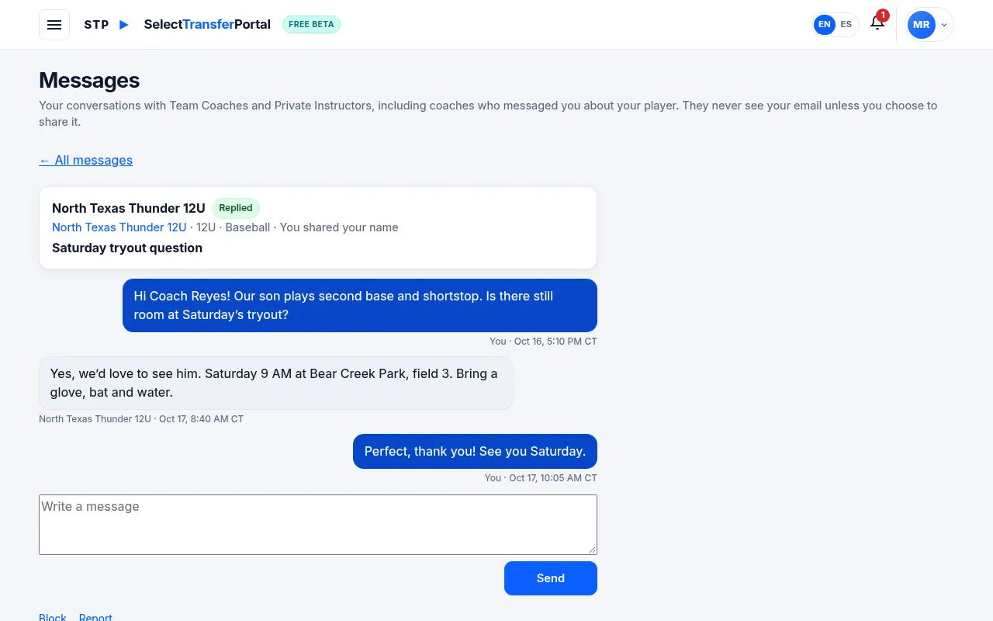Click the Oct 16, 5:10 PM CT timestamp
Viewport: 993px width, 621px height.
[555, 342]
